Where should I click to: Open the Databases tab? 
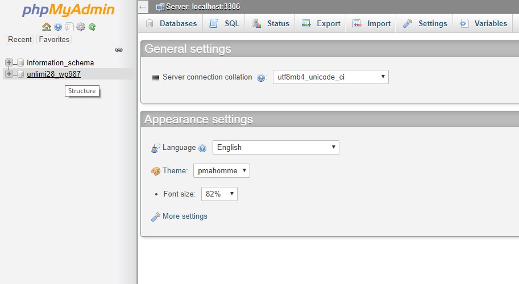click(x=171, y=23)
